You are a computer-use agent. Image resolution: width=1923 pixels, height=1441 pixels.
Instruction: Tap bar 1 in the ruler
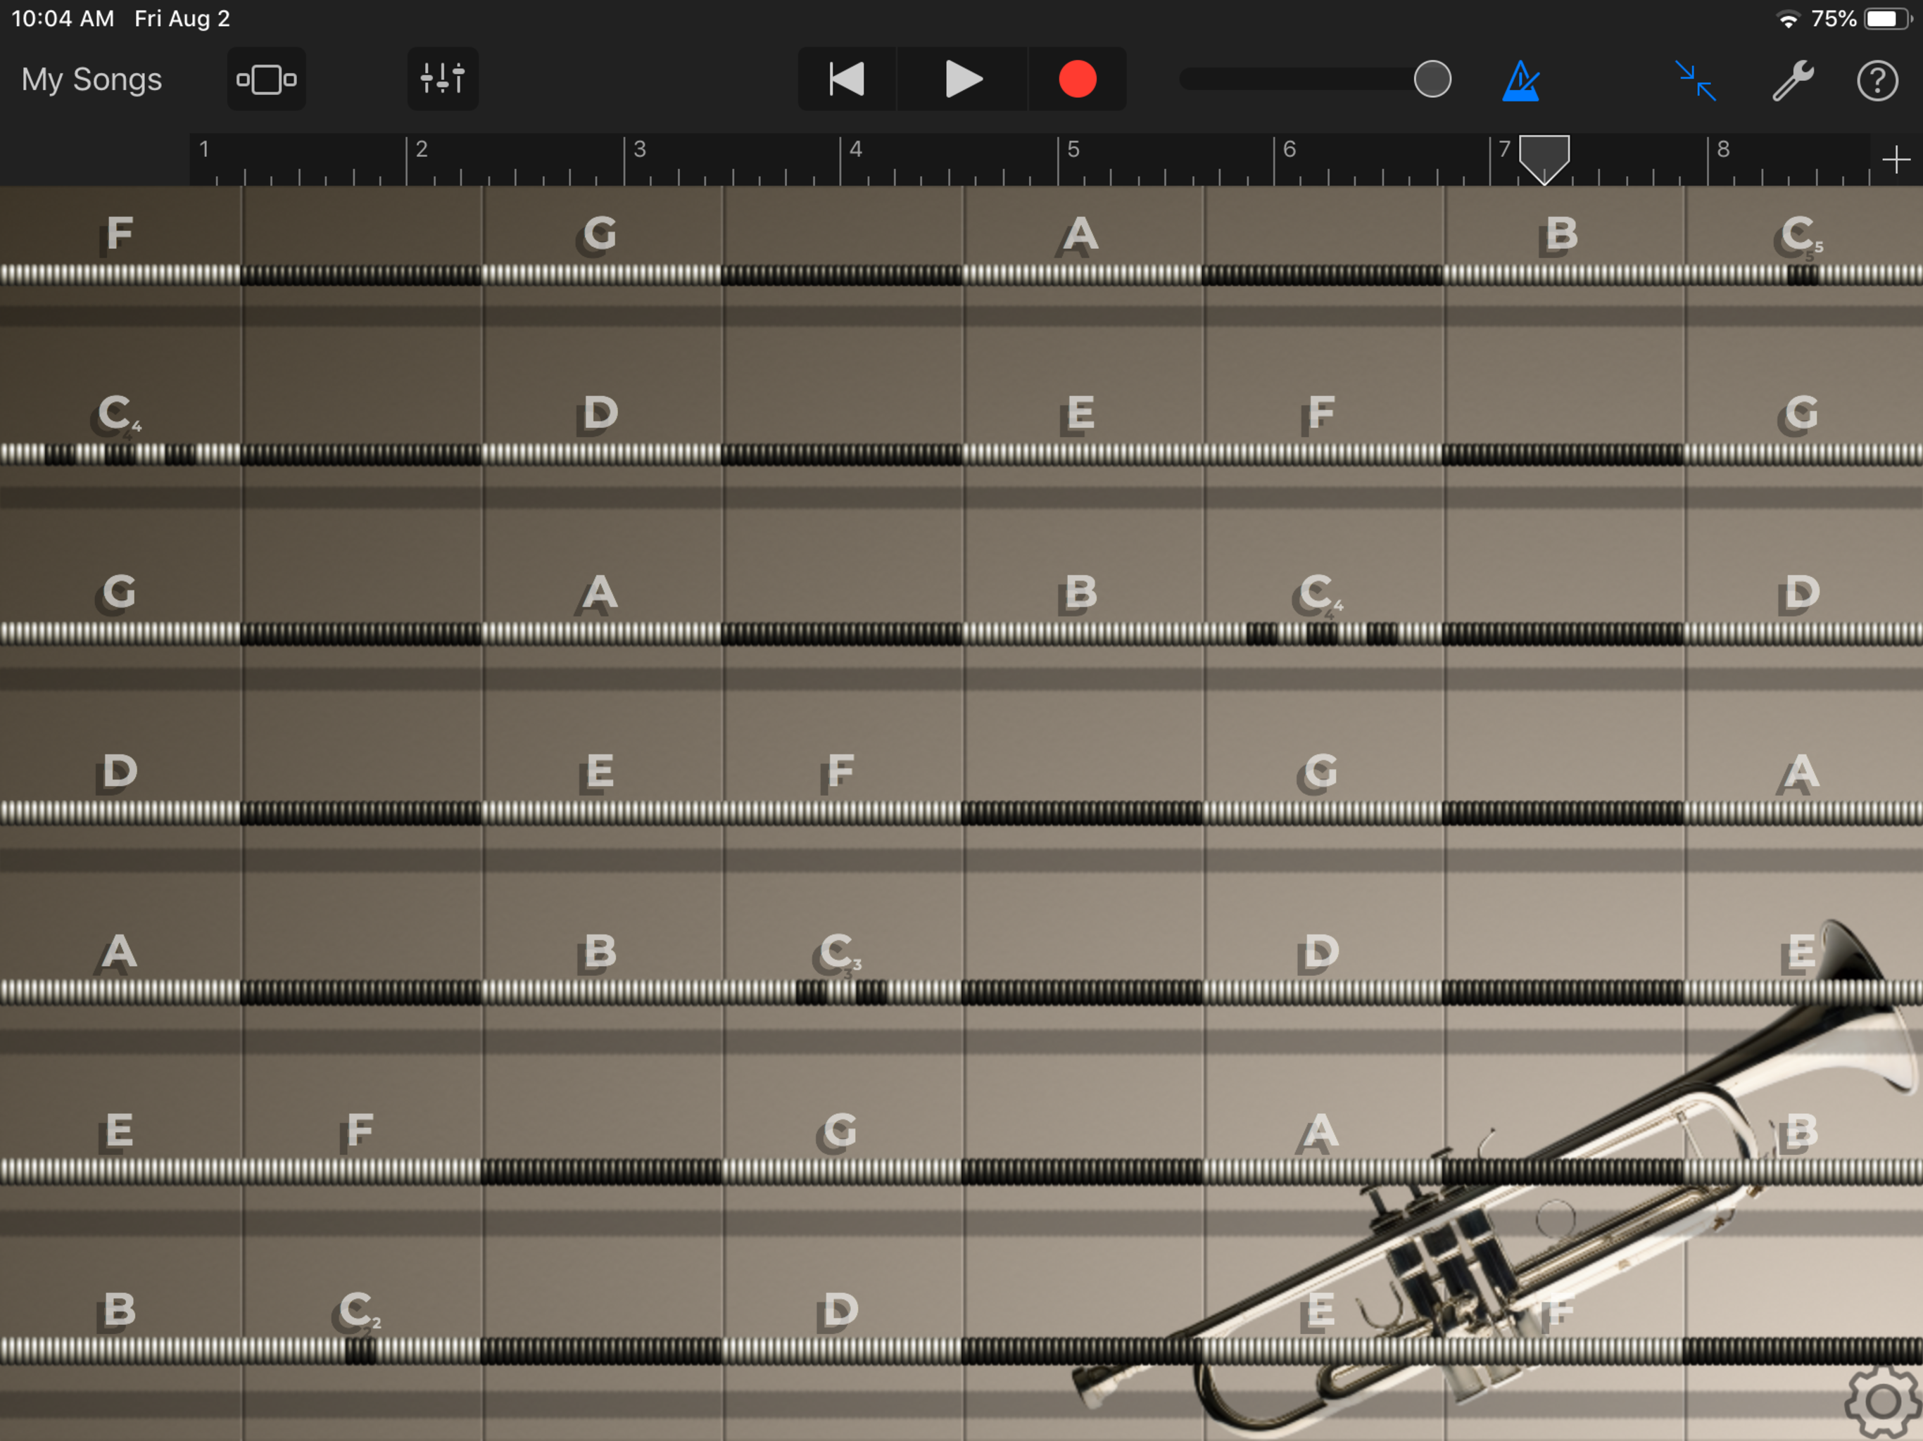(x=204, y=148)
